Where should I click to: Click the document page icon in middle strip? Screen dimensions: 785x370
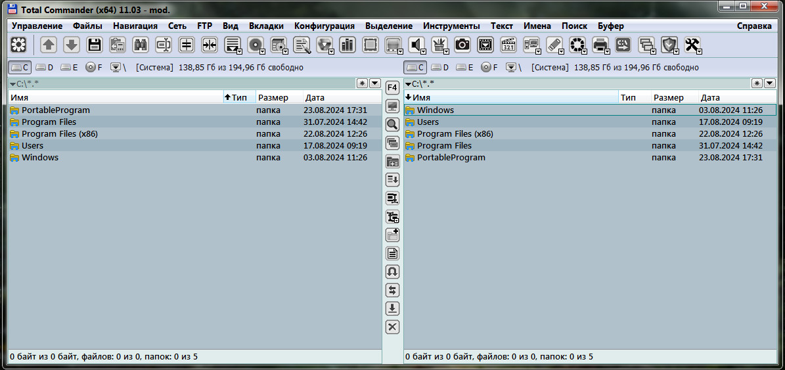coord(393,253)
